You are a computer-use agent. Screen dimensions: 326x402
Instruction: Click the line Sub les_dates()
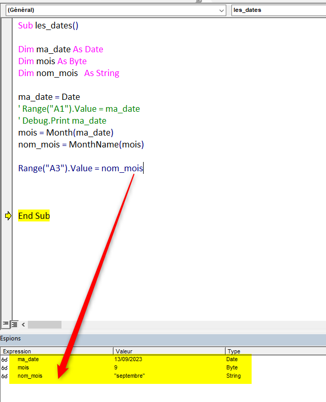pyautogui.click(x=48, y=26)
